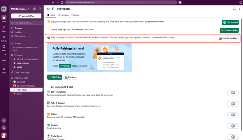This screenshot has width=243, height=140.
Task: Open the Activity bell in the left rail
Action: [4, 38]
